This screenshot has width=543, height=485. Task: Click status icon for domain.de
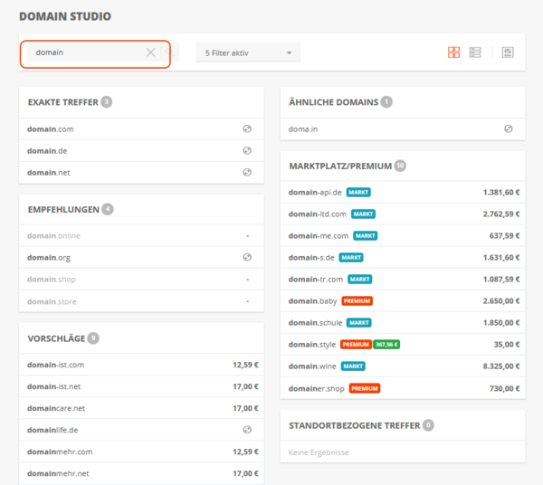pos(247,150)
